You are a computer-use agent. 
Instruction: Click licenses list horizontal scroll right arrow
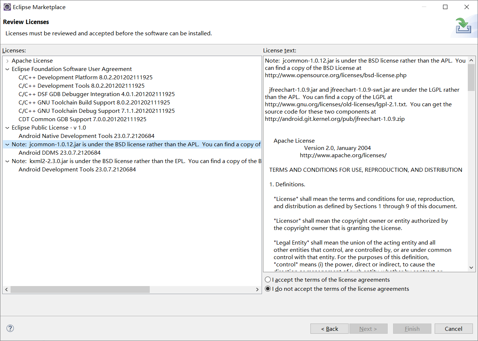tap(257, 289)
